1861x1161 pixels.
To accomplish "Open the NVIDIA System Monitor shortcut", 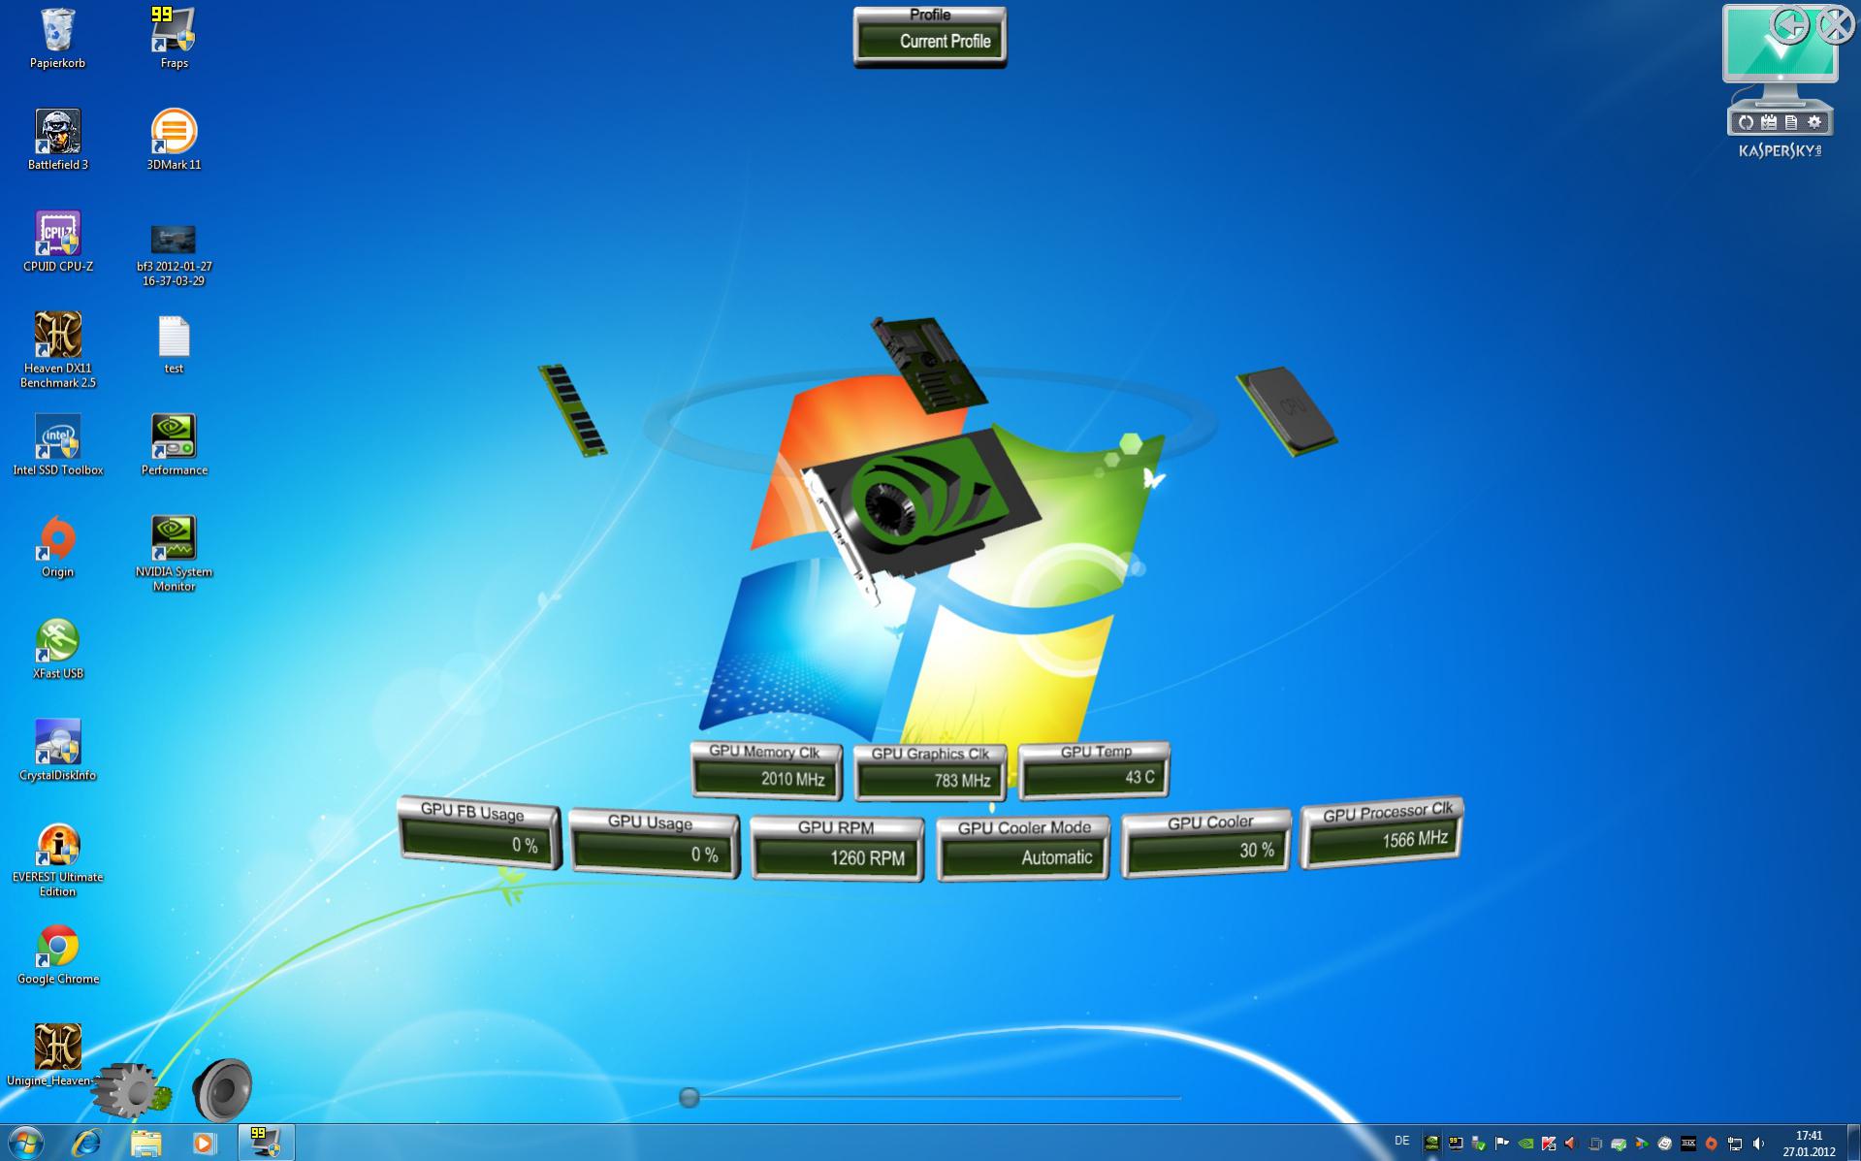I will pos(174,555).
